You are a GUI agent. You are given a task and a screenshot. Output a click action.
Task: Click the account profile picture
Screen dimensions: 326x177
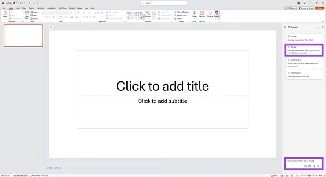[299, 3]
